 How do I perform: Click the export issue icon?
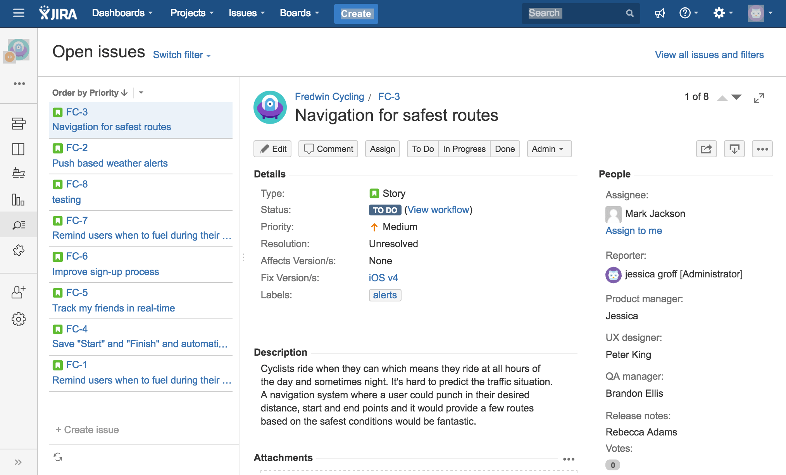(734, 149)
